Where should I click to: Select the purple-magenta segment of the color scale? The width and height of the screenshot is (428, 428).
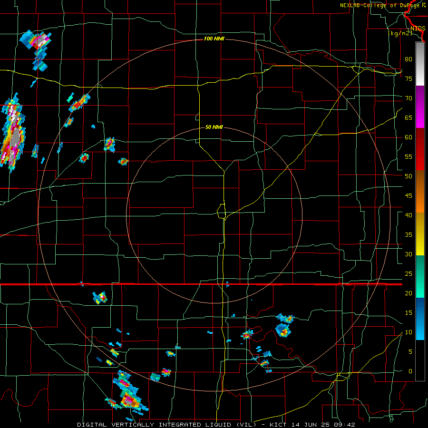[x=420, y=107]
